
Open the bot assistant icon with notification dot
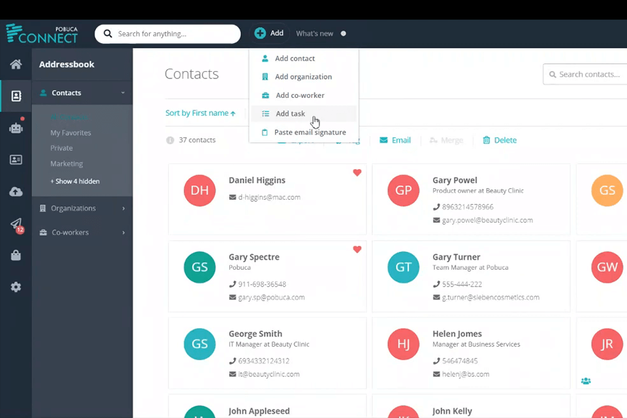click(16, 128)
